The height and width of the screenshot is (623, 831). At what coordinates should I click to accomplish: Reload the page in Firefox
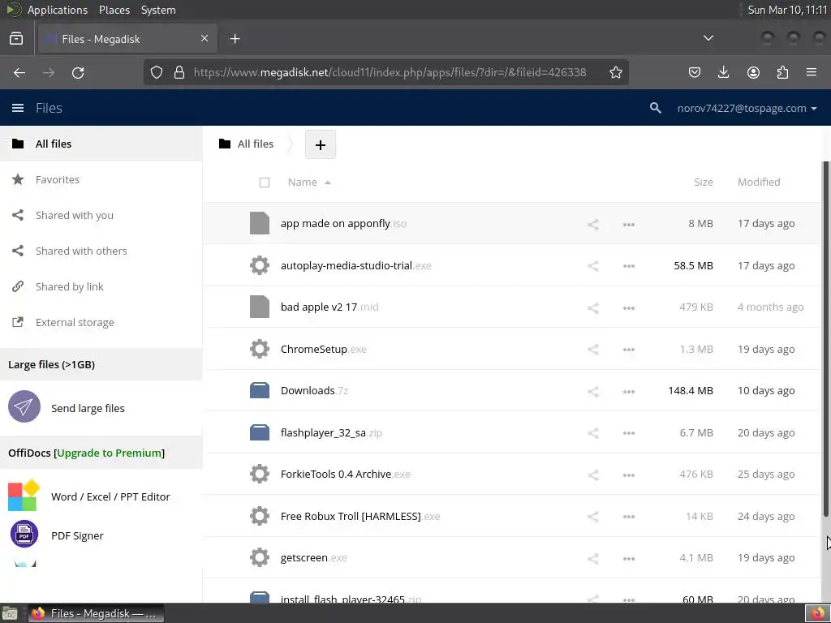tap(78, 72)
